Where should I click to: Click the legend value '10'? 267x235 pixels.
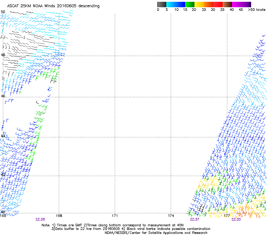coord(176,10)
